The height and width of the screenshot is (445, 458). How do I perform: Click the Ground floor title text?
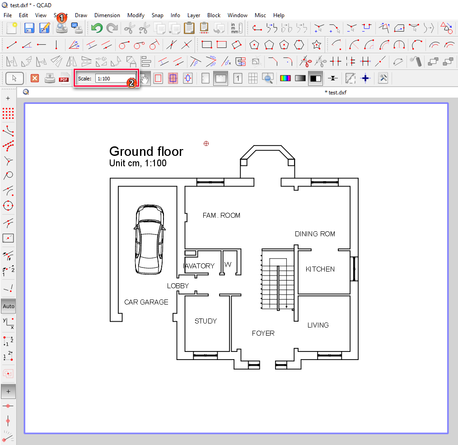(146, 151)
